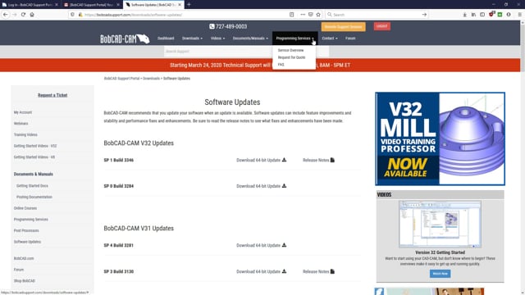Open My Account in sidebar
Screen dimensions: 525x295
[23, 112]
